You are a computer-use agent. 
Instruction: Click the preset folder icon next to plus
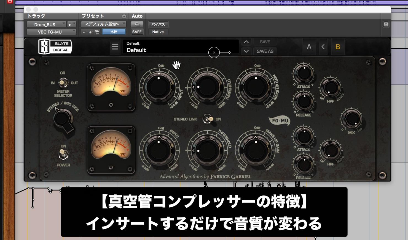click(x=97, y=32)
